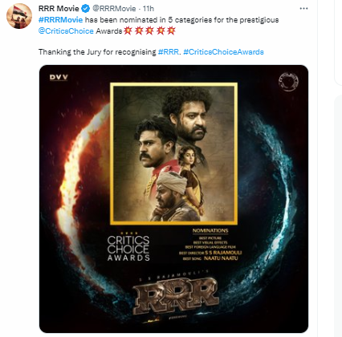This screenshot has height=337, width=342.
Task: Click the S S Rajamouli's credit text
Action: pos(174,274)
